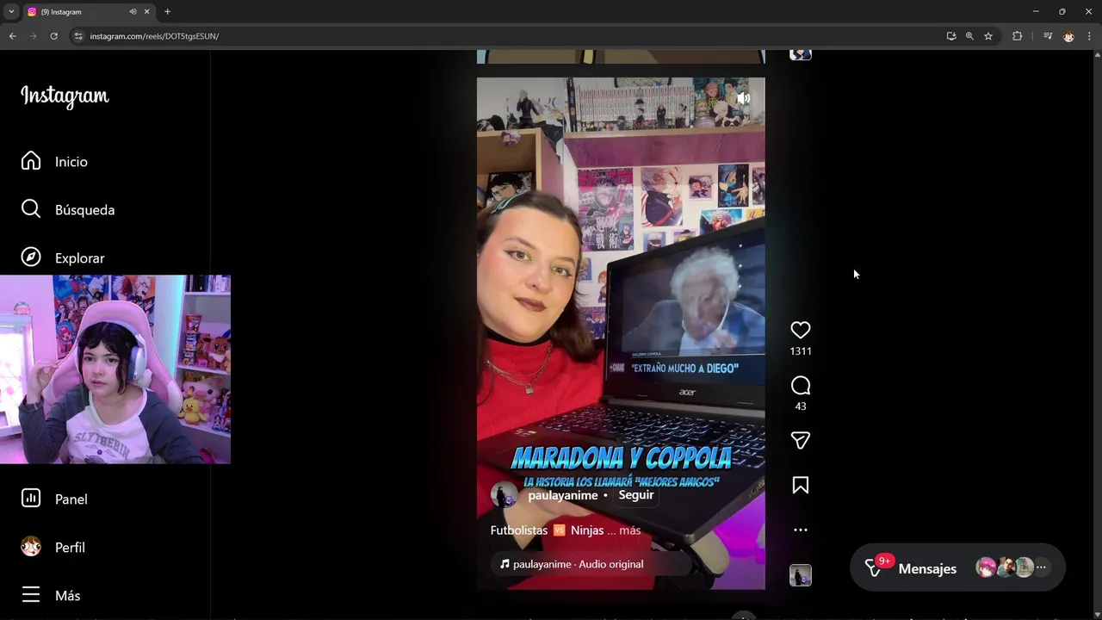Mute the reel audio with the speaker icon
The image size is (1102, 620).
[x=743, y=98]
